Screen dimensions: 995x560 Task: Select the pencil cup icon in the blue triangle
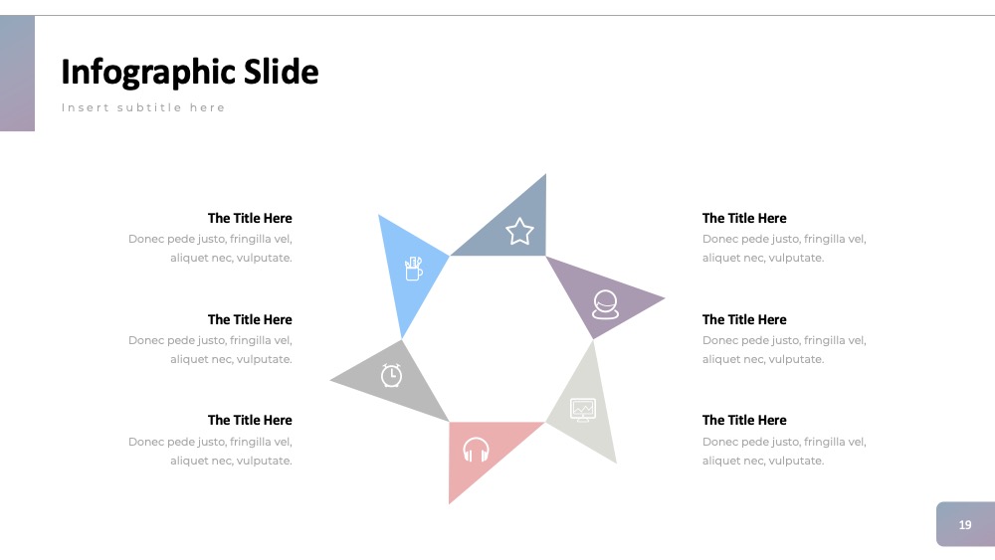coord(413,269)
